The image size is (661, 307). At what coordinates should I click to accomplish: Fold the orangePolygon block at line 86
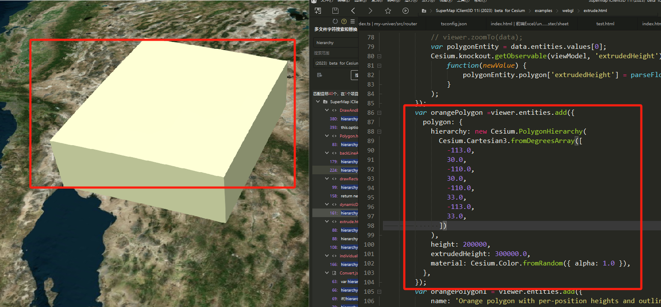coord(379,113)
